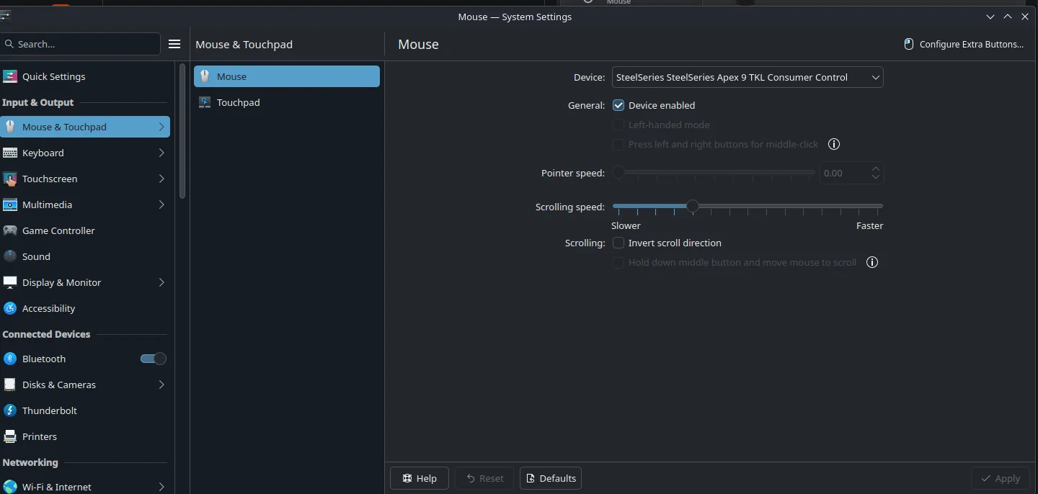Open Quick Settings from its sidebar icon
Screen dimensions: 1038x494
pyautogui.click(x=10, y=76)
